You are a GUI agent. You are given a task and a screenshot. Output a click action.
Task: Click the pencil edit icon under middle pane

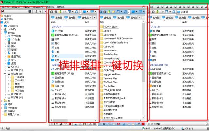coord(138,124)
